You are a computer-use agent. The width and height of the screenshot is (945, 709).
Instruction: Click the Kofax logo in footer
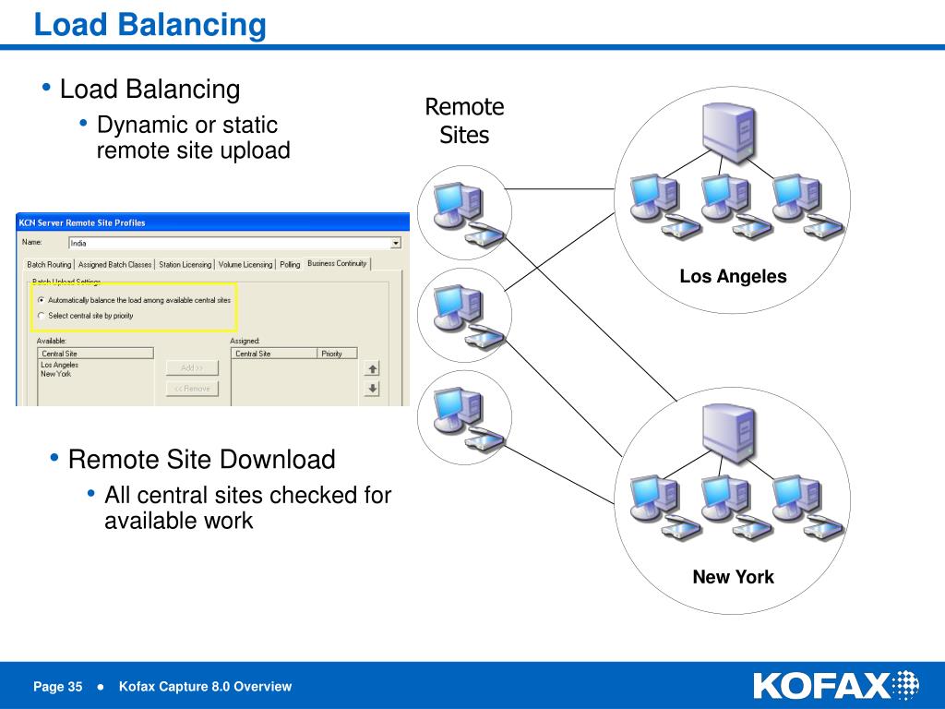coord(836,686)
